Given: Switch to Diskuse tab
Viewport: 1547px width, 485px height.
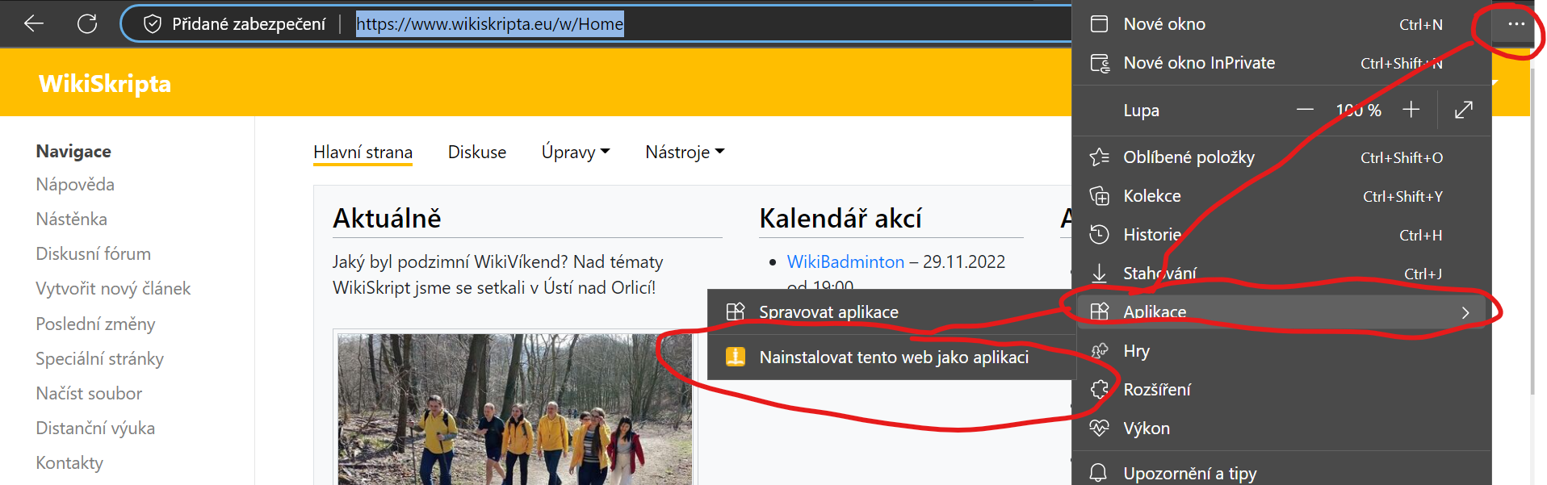Looking at the screenshot, I should [477, 152].
